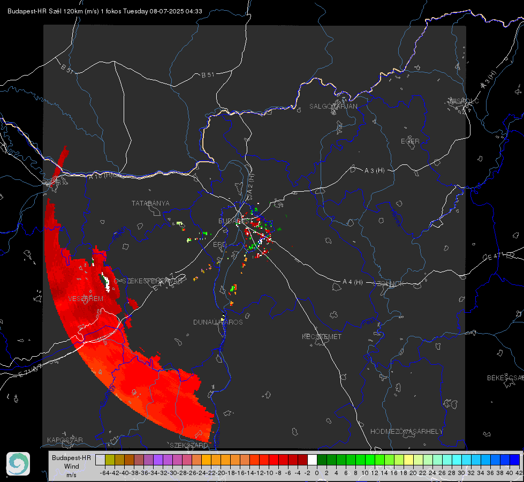The width and height of the screenshot is (524, 482).
Task: Click the 'Somogy' county label
Action: point(107,395)
